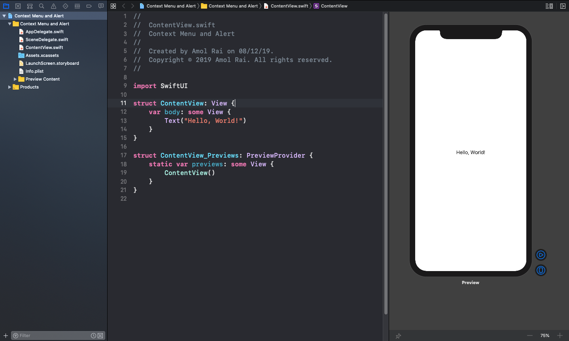Open the Breakpoint navigator
Image resolution: width=569 pixels, height=341 pixels.
click(x=89, y=6)
